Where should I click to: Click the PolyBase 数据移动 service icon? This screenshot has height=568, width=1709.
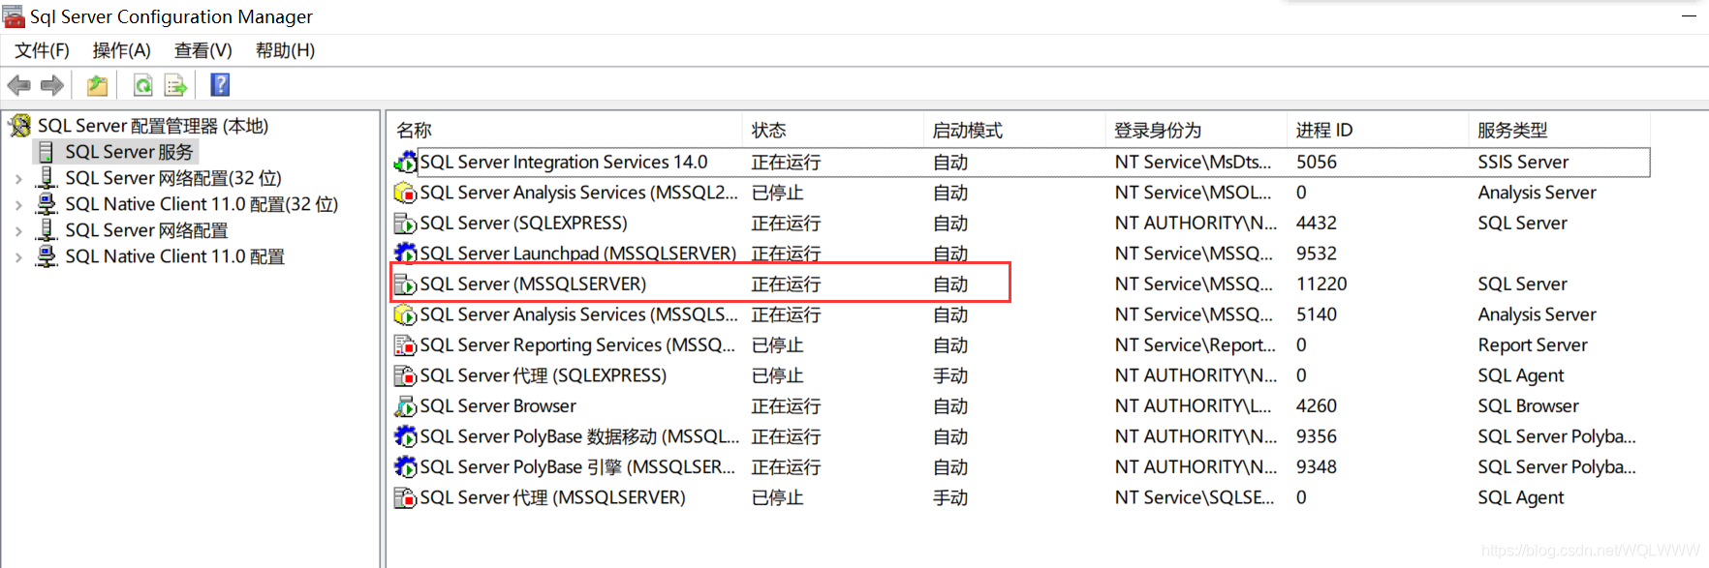(x=405, y=436)
